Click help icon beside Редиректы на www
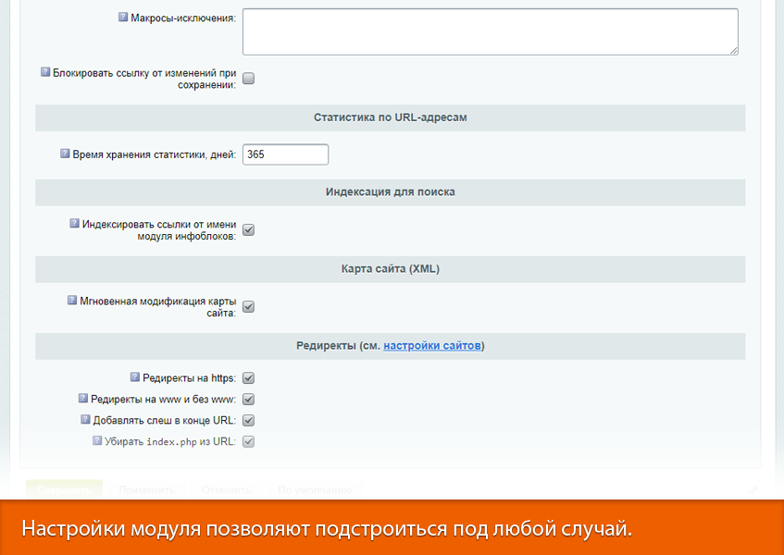Viewport: 784px width, 555px height. tap(81, 399)
